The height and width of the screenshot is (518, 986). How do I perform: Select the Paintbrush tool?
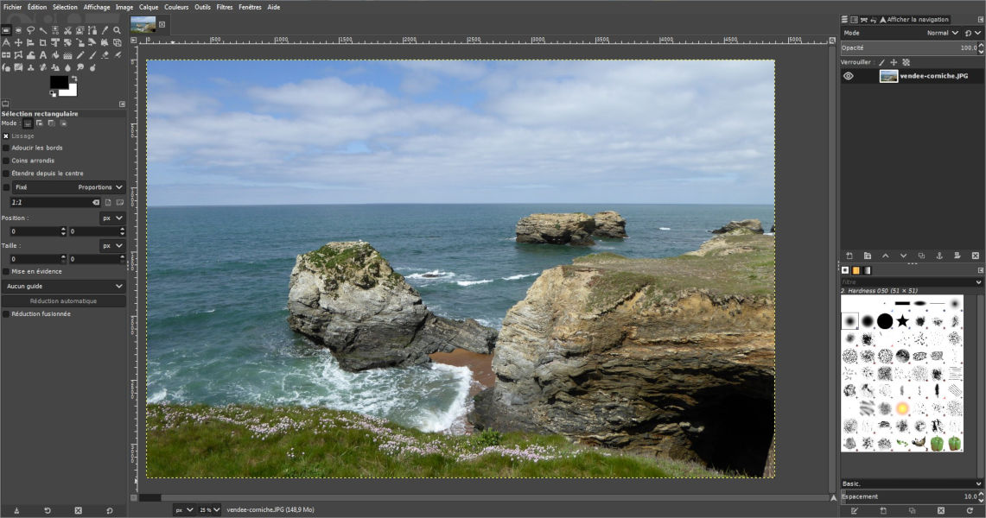coord(92,54)
